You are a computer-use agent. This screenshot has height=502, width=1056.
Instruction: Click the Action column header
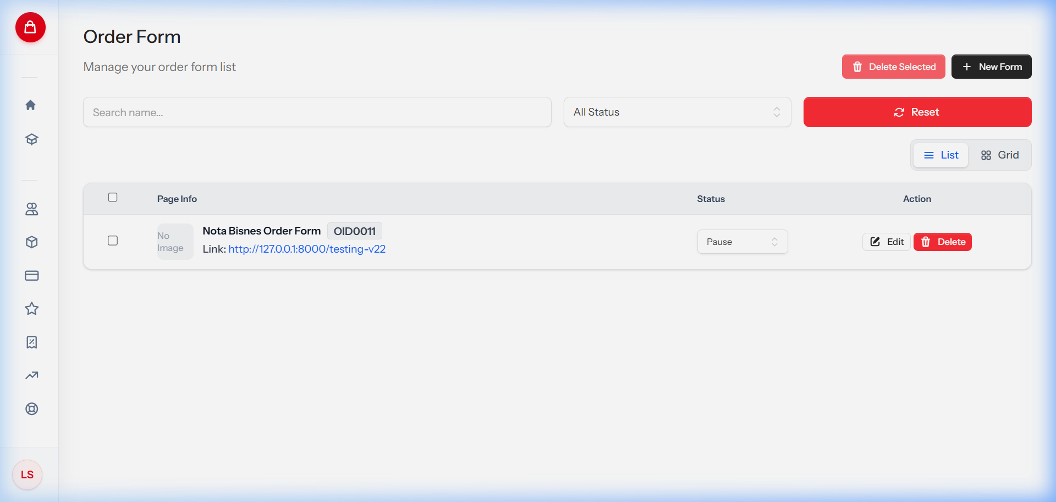pos(917,199)
